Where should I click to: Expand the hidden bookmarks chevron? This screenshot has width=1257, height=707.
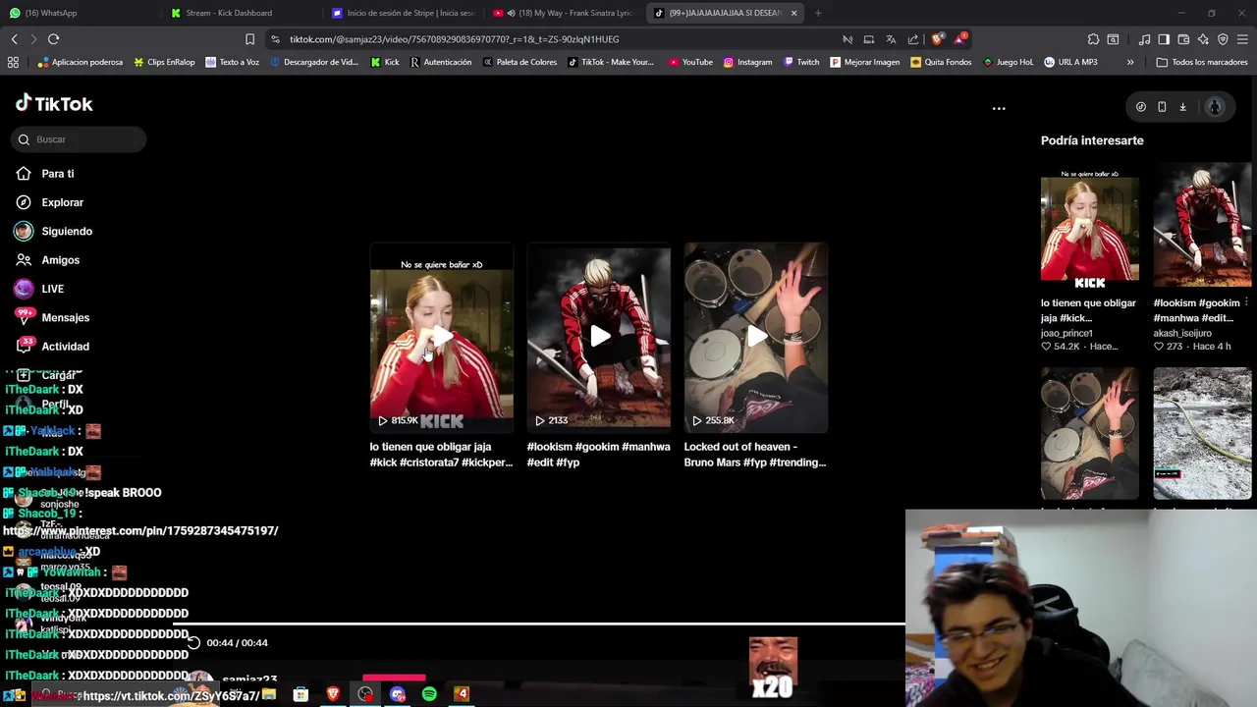coord(1130,62)
